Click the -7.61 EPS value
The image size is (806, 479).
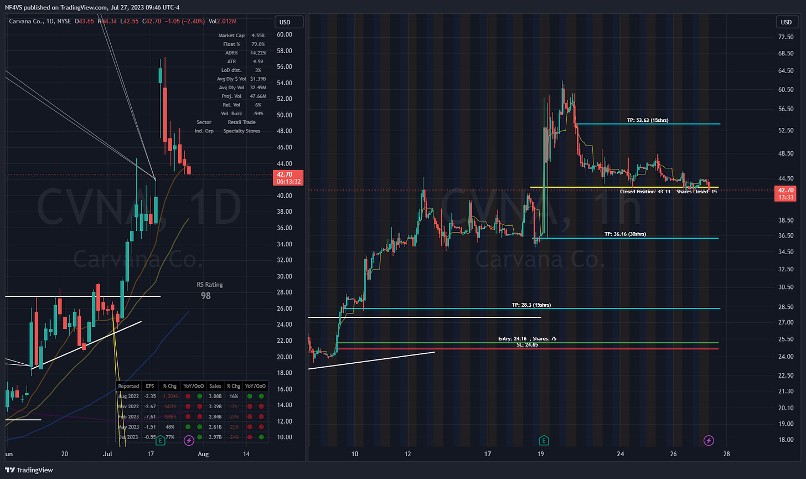point(151,416)
